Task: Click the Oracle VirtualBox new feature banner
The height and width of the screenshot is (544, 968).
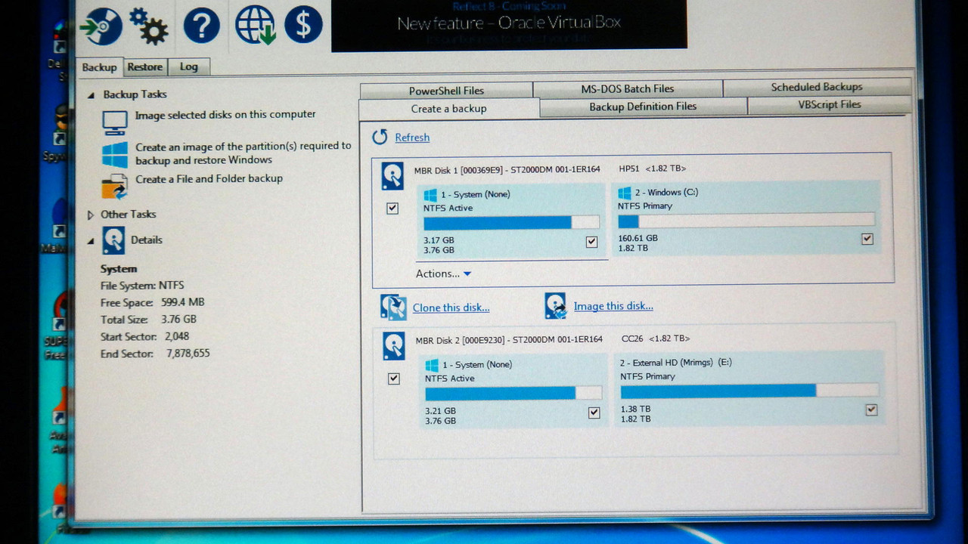Action: (509, 25)
